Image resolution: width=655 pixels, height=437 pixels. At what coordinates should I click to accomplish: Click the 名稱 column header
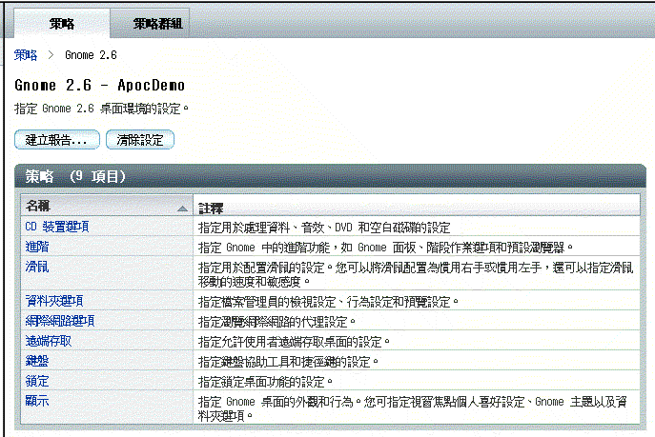107,205
